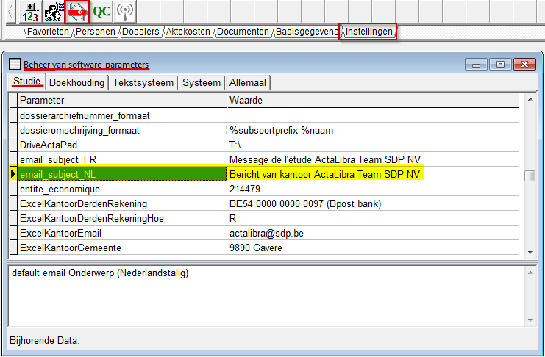Show the Allemaal parameter tab
Screen dimensions: 545x357
pos(248,83)
